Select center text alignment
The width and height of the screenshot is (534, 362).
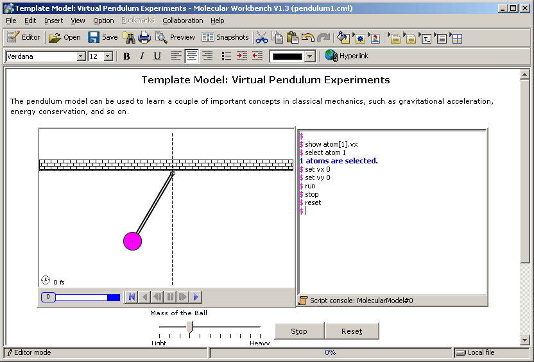191,56
